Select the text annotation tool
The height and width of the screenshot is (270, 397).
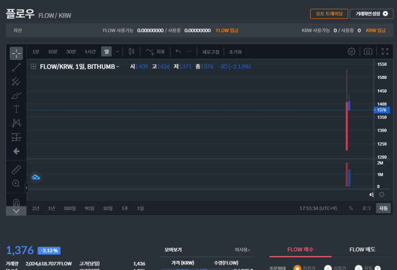(16, 109)
